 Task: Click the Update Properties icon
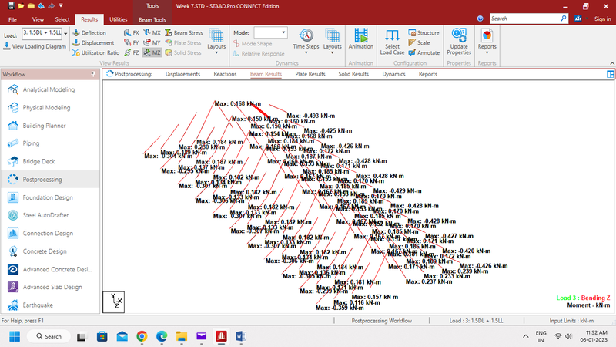[459, 41]
